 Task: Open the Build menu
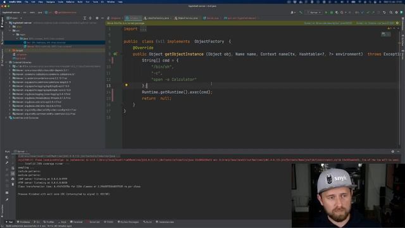(x=80, y=2)
